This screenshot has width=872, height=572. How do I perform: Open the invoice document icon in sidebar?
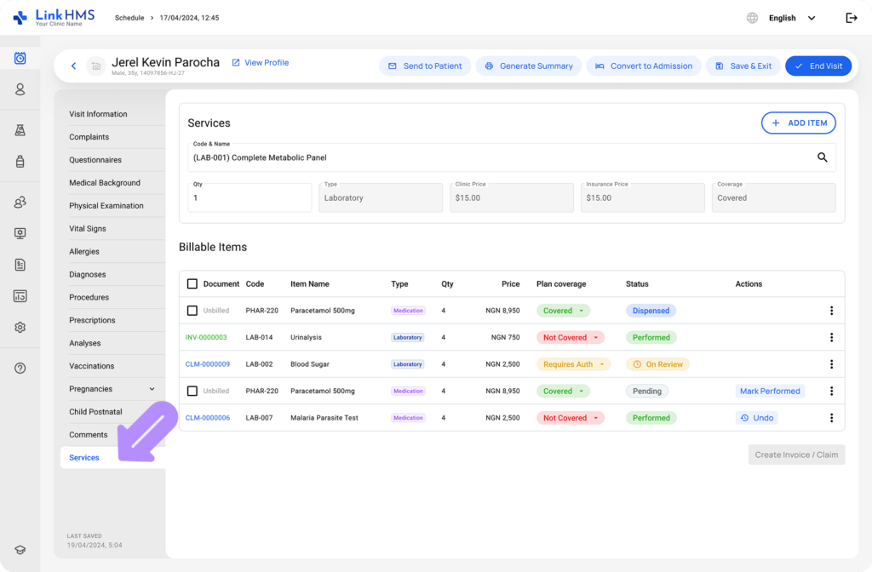point(20,265)
